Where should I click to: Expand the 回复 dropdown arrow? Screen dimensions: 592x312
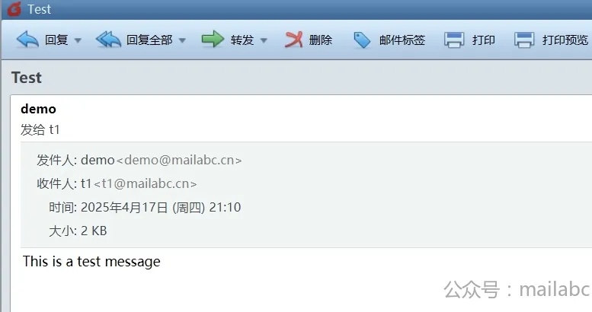(x=78, y=40)
